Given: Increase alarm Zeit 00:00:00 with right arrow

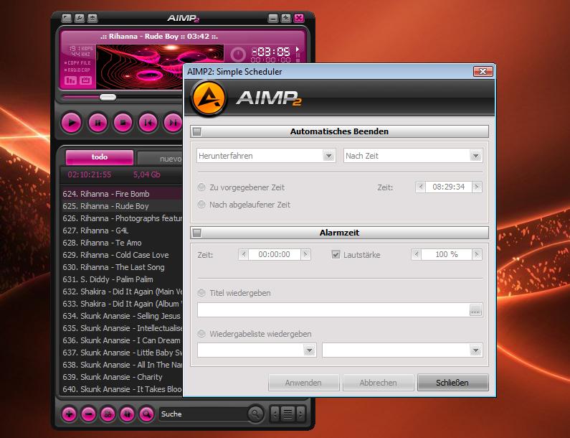Looking at the screenshot, I should 305,254.
